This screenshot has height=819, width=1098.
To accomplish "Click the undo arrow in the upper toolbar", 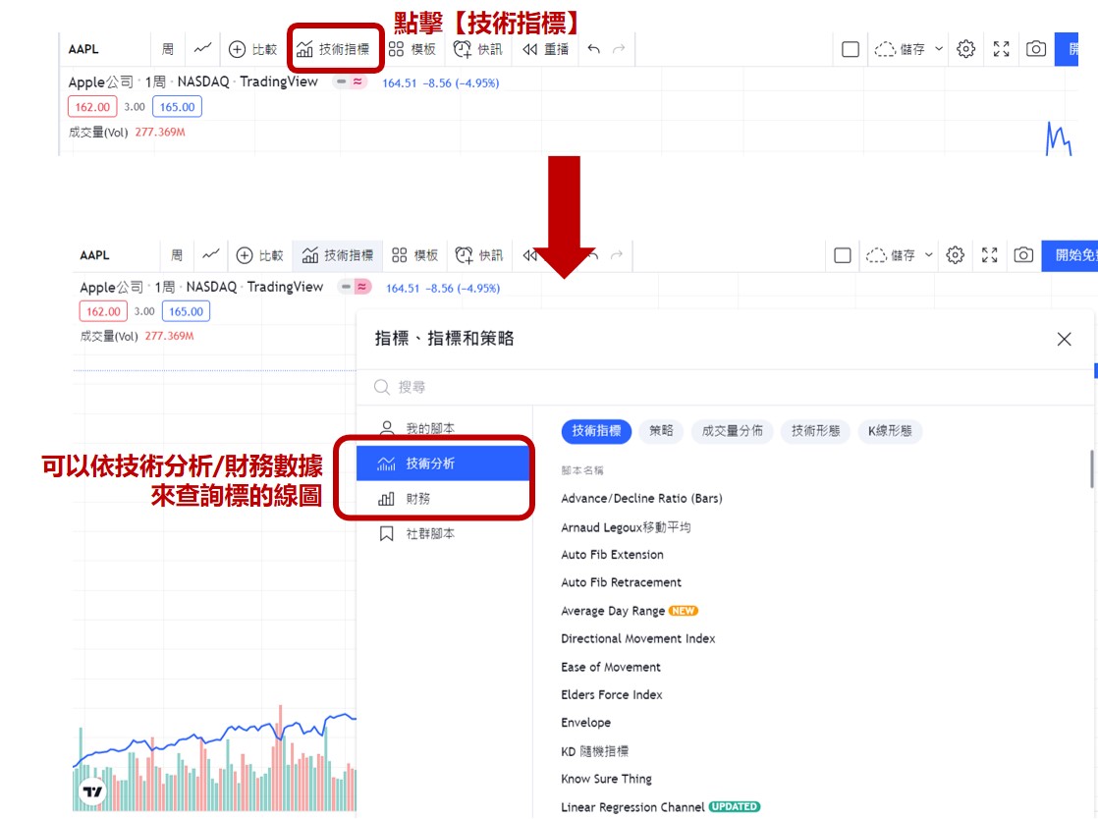I will (594, 49).
